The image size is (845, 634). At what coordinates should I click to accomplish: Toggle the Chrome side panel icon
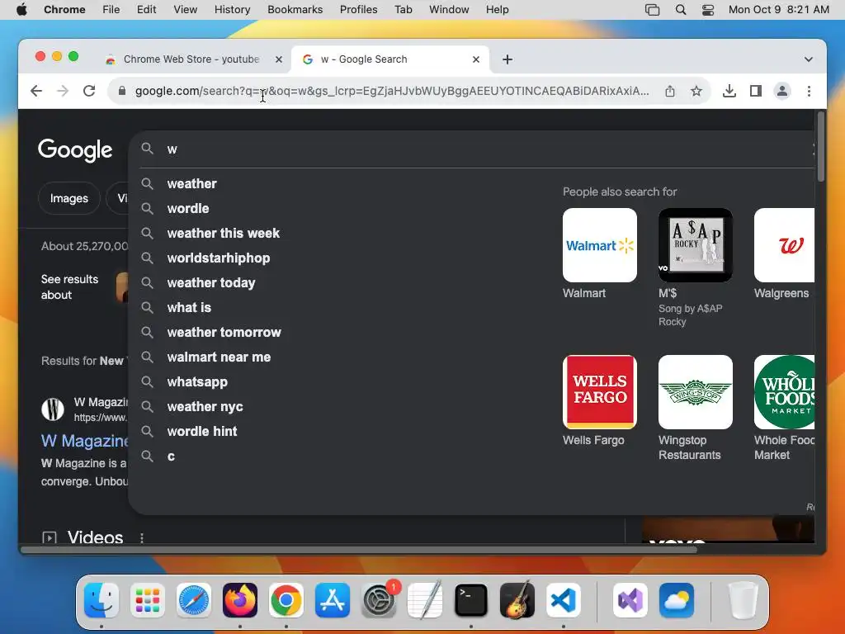click(756, 91)
